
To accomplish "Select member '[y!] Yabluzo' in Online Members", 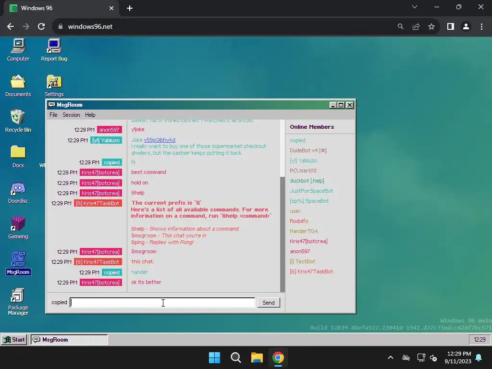I will [303, 160].
